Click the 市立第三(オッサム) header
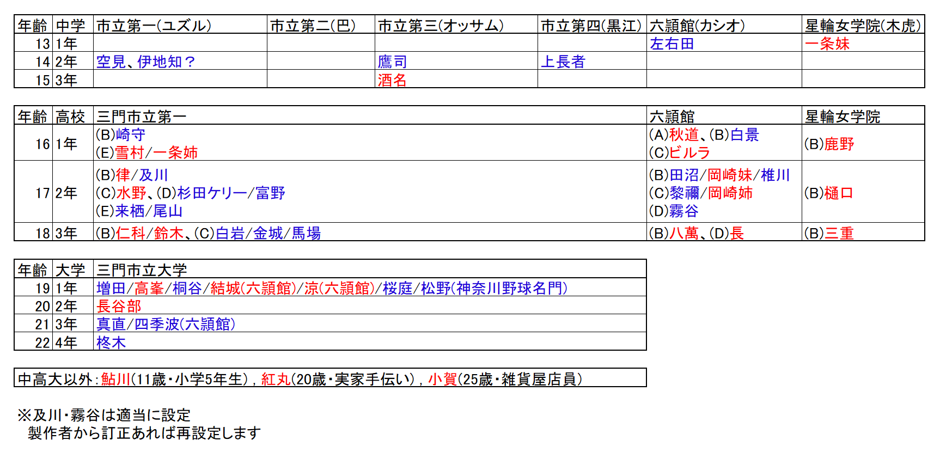Image resolution: width=940 pixels, height=452 pixels. pos(456,25)
